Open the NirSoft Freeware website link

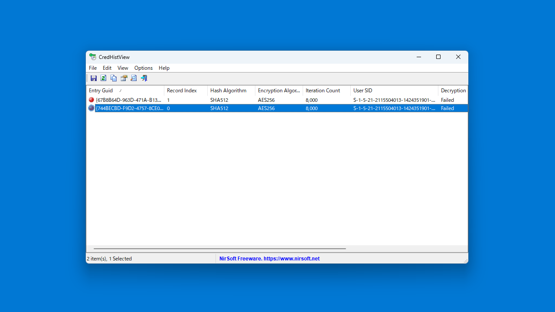269,259
